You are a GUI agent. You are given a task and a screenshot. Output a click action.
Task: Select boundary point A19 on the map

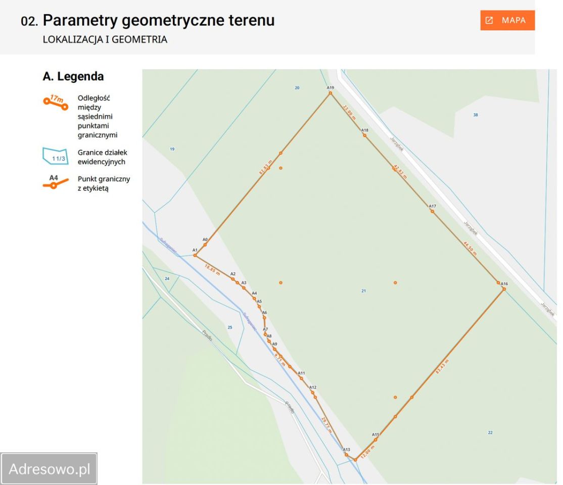331,93
